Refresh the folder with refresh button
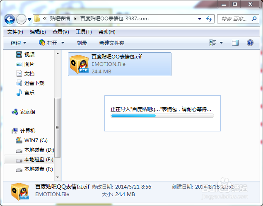 (209, 19)
